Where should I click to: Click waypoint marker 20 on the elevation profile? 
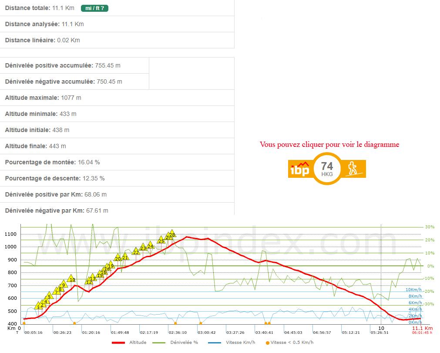(x=118, y=258)
